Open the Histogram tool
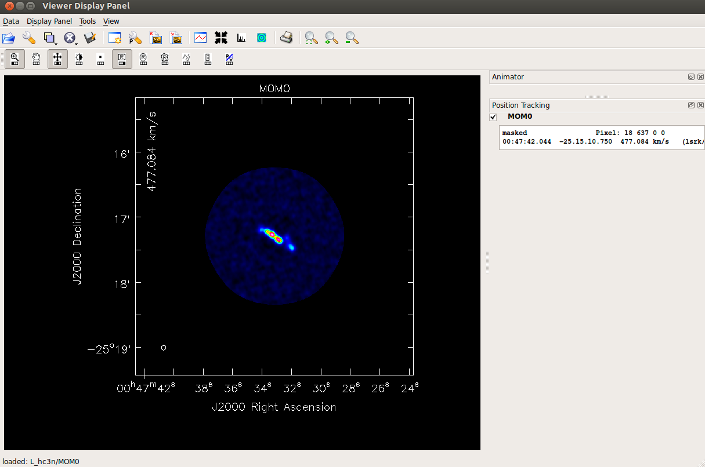 click(241, 38)
